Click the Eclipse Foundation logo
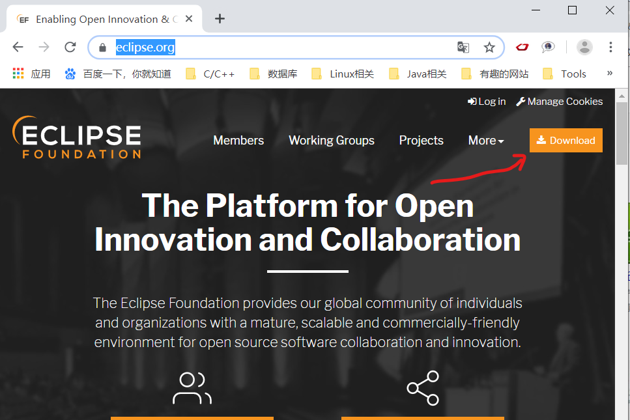Viewport: 630px width, 420px height. [77, 137]
